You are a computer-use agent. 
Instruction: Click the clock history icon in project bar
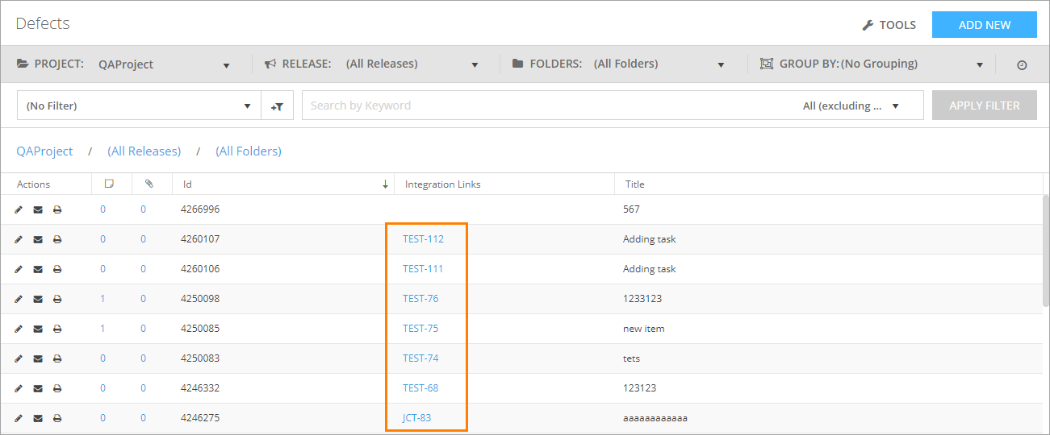1022,64
